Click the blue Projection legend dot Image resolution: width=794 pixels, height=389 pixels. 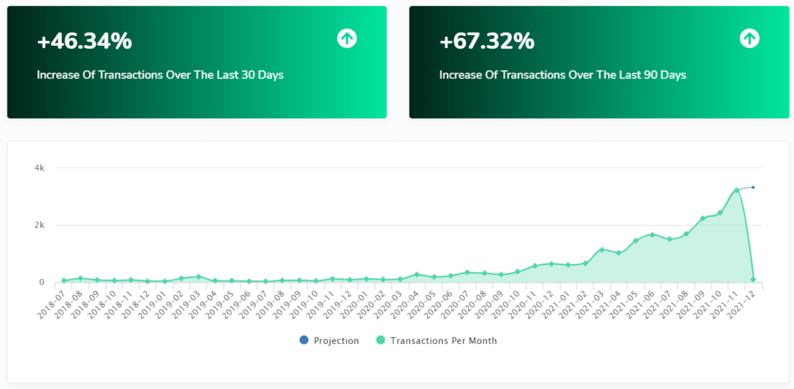coord(304,340)
